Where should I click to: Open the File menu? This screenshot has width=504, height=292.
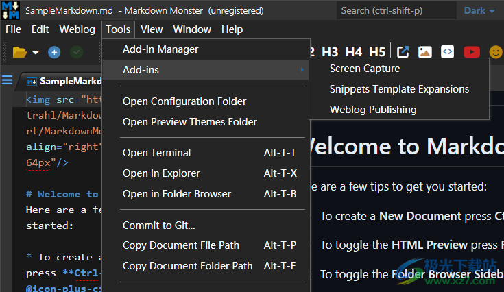(x=13, y=29)
